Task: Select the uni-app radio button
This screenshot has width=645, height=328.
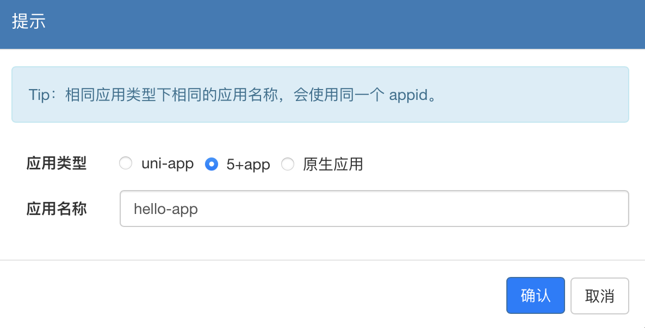Action: (x=126, y=163)
